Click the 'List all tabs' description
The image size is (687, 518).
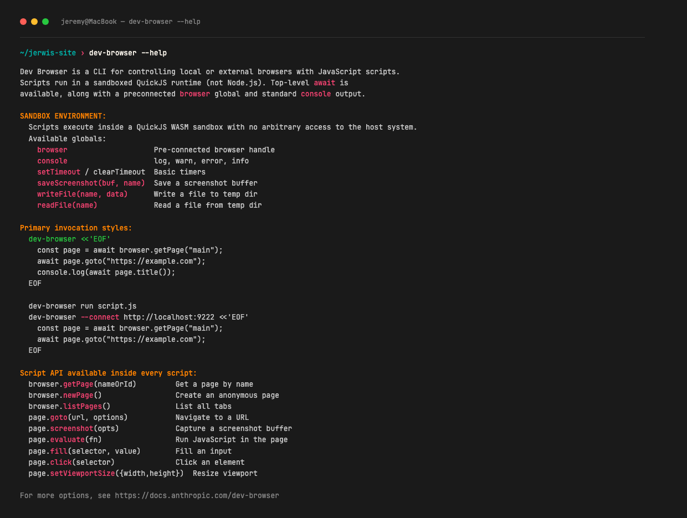click(x=203, y=407)
